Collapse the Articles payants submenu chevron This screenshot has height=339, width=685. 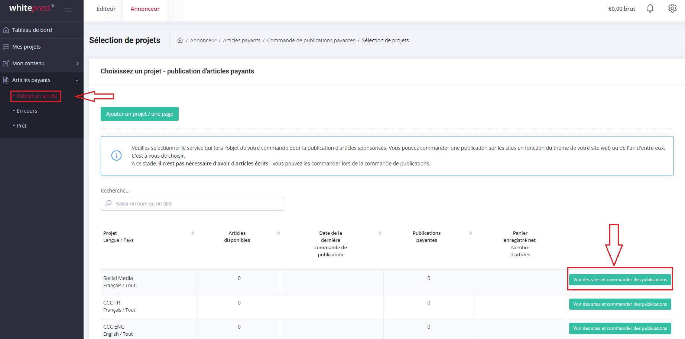click(x=77, y=80)
